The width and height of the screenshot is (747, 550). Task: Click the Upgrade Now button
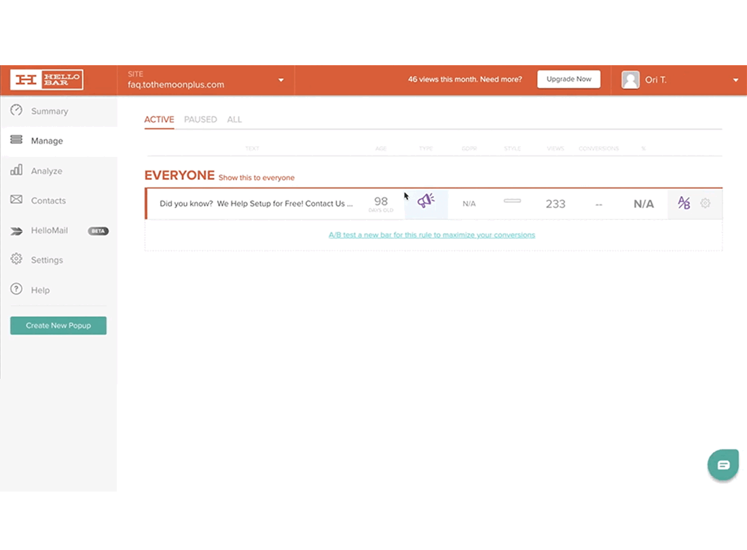click(568, 79)
